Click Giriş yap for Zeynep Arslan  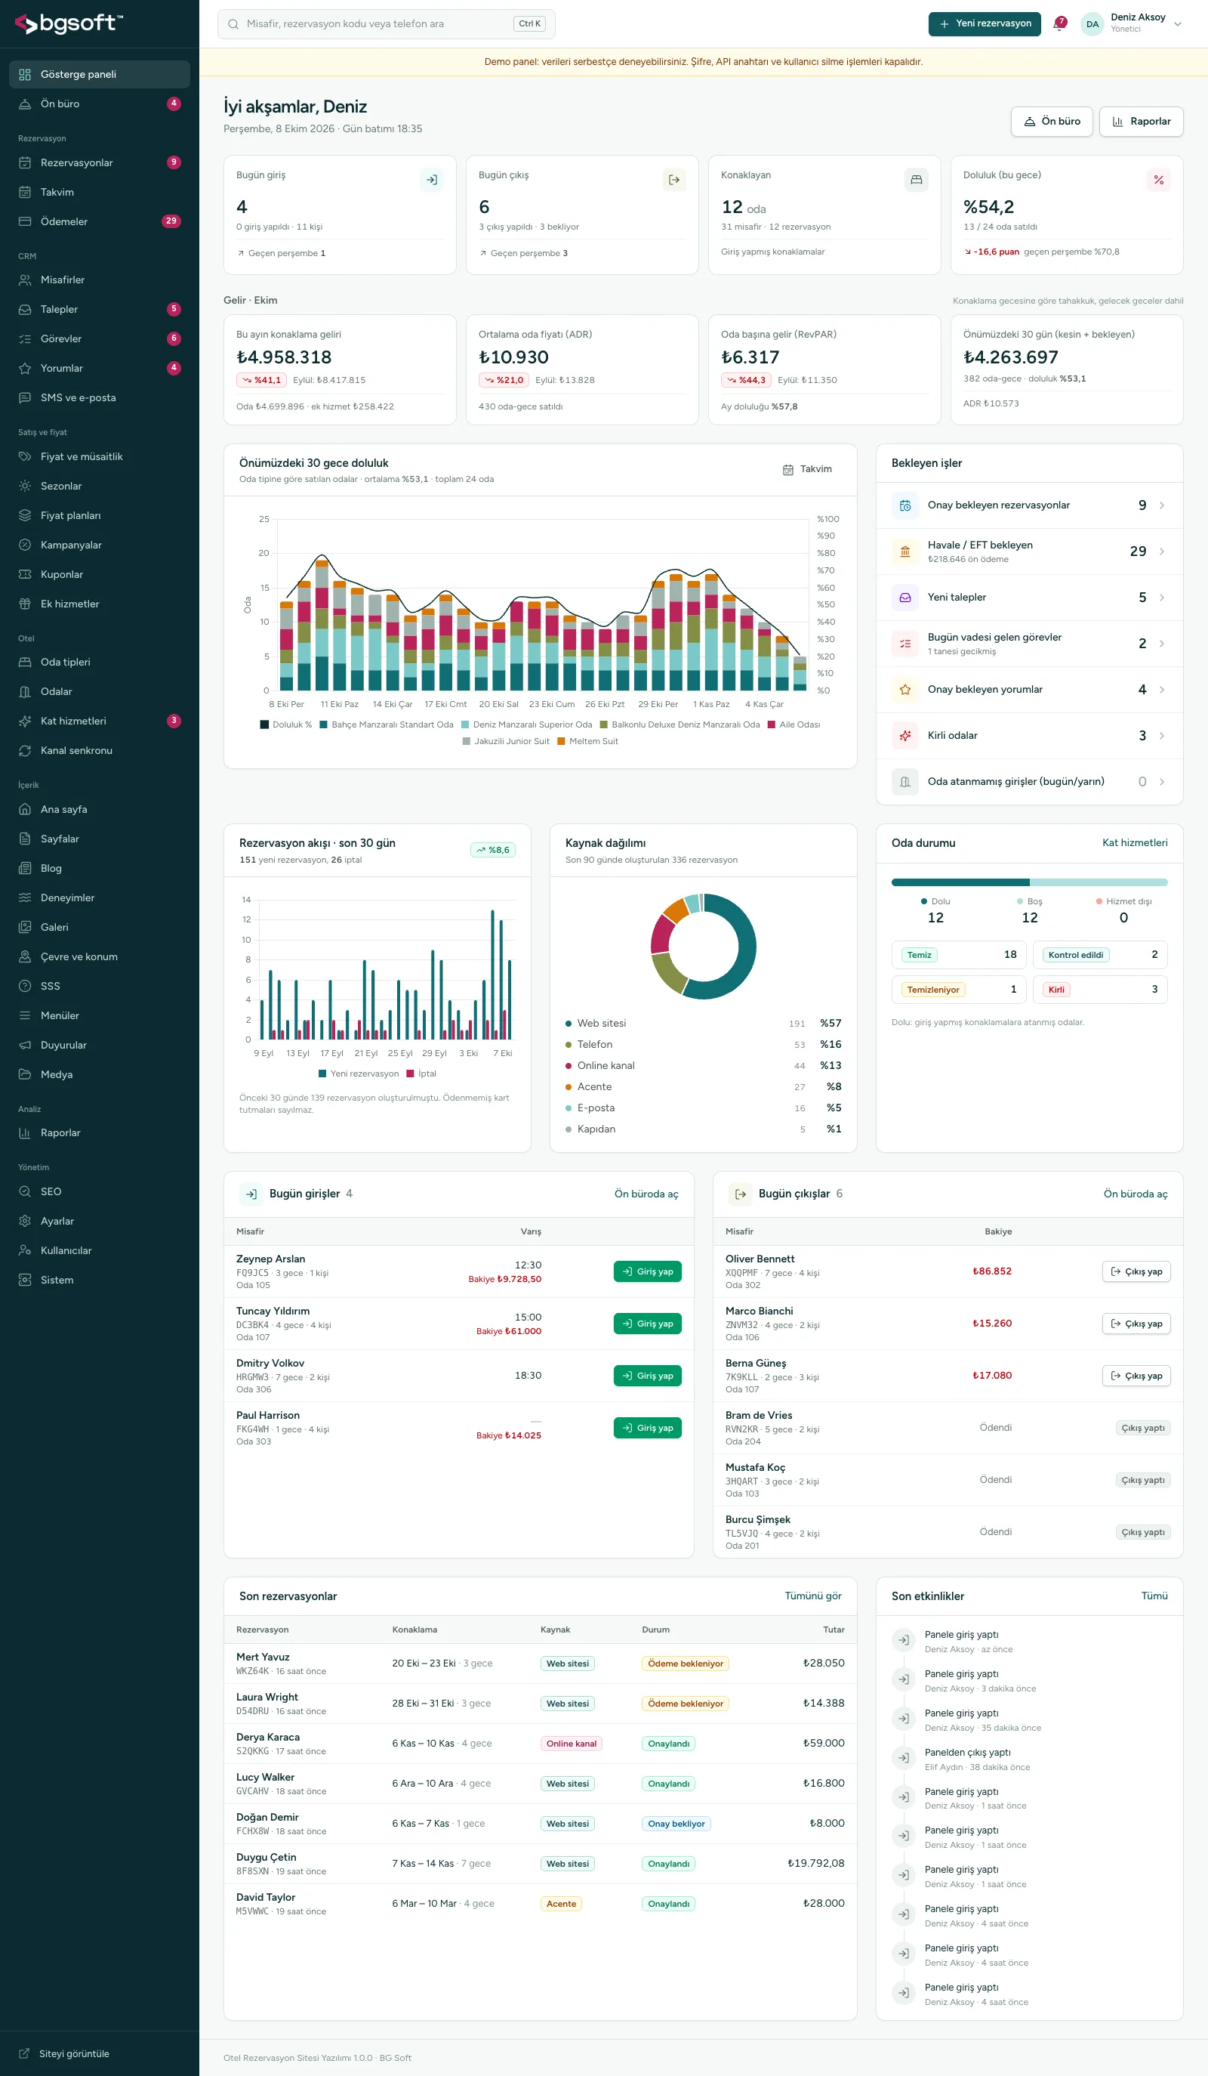tap(647, 1271)
